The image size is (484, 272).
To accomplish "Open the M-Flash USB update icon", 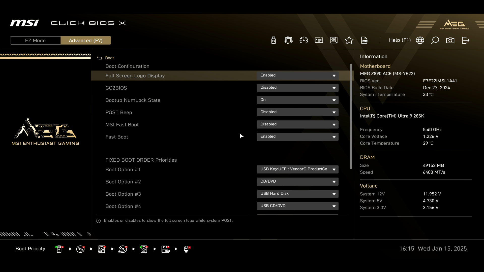I will coord(274,40).
